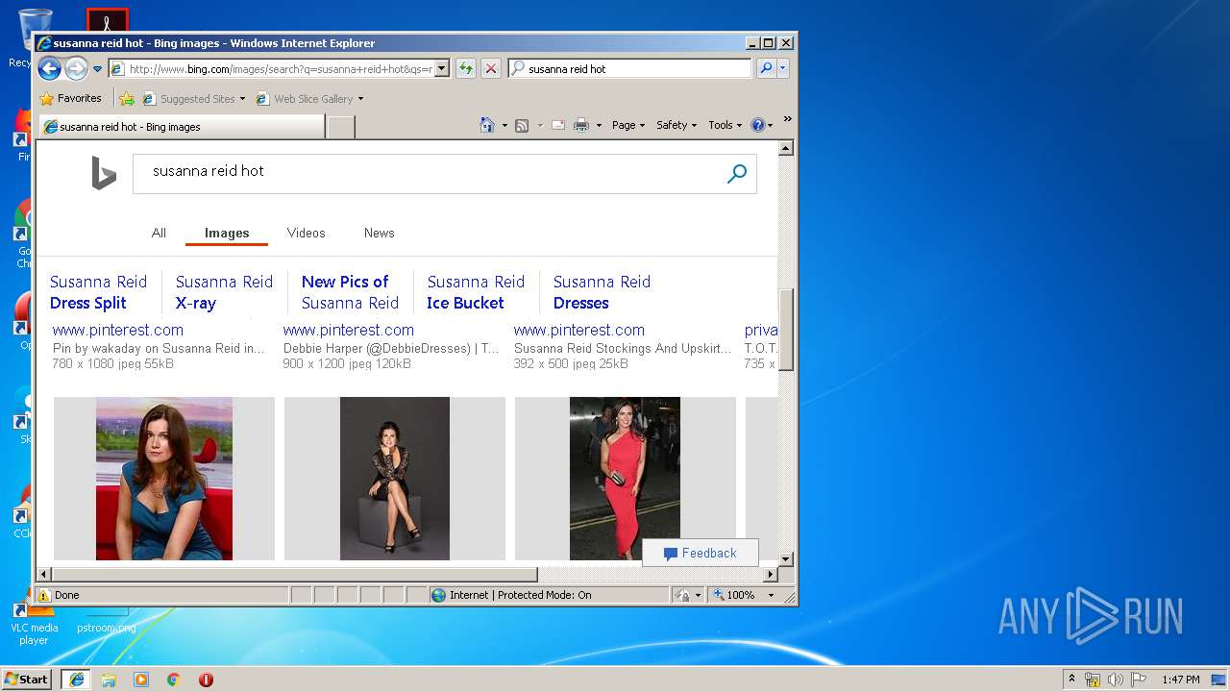Screen dimensions: 1230x692
Task: Click the Bing logo
Action: [104, 173]
